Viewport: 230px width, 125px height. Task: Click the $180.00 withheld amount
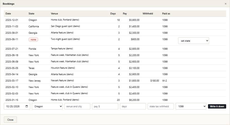(155, 81)
